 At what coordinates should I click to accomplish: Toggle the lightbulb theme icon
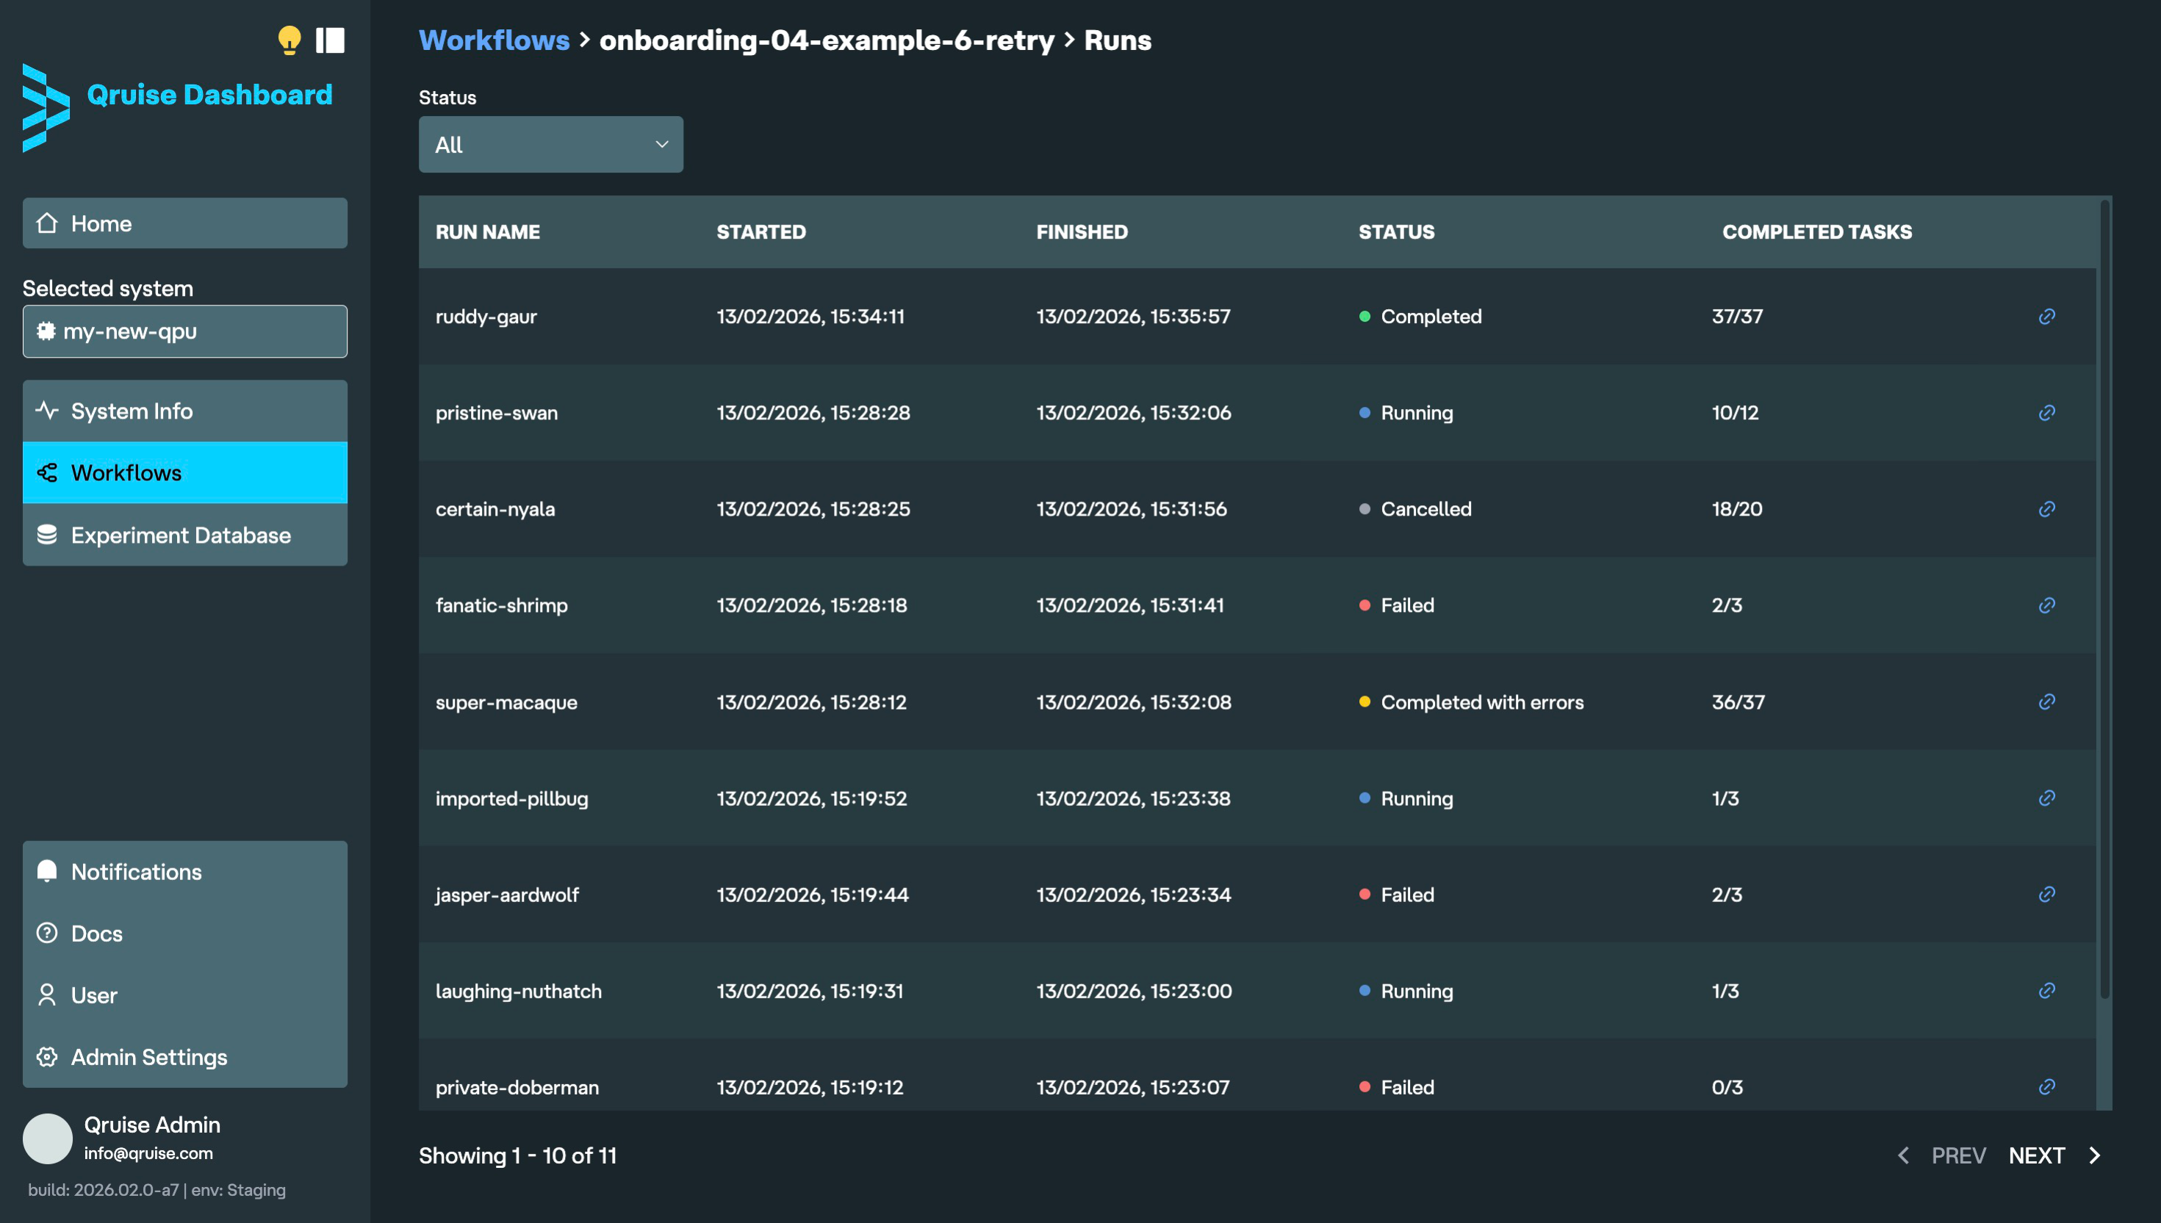[289, 40]
